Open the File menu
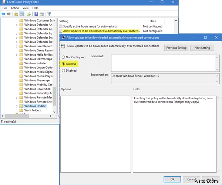Screen dimensions: 222x185 pyautogui.click(x=5, y=8)
